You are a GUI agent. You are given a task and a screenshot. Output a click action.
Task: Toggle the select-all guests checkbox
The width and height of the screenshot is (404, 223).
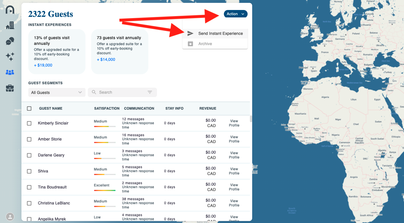(x=29, y=109)
